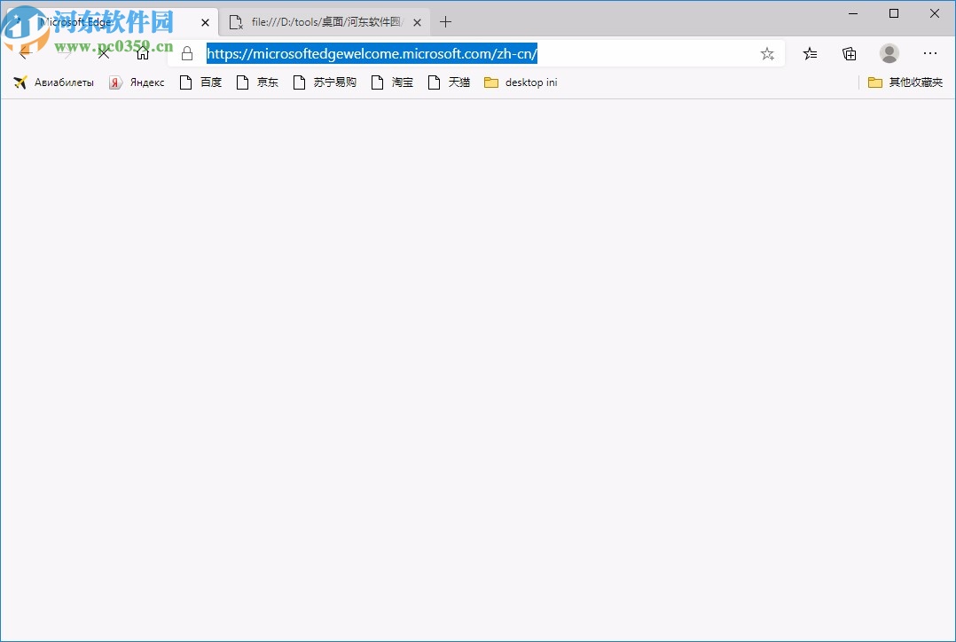Open the 京东 bookmark
The image size is (956, 642).
tap(257, 82)
